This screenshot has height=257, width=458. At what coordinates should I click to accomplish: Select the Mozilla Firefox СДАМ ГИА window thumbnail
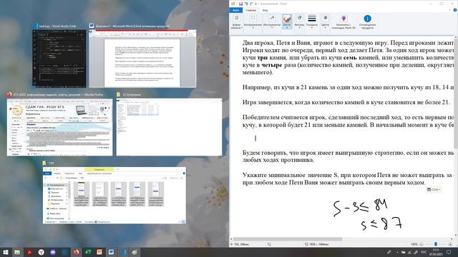pos(59,127)
